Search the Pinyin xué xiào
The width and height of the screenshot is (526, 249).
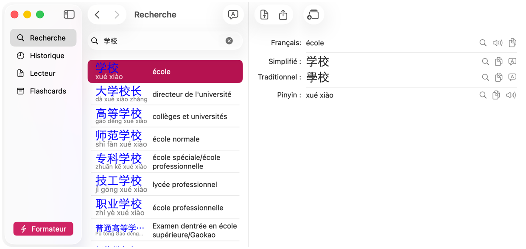(x=483, y=95)
